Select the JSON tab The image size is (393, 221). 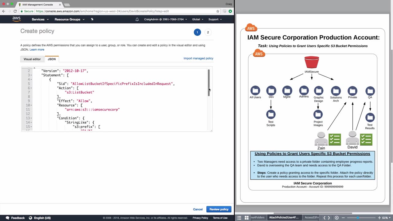[x=52, y=59]
